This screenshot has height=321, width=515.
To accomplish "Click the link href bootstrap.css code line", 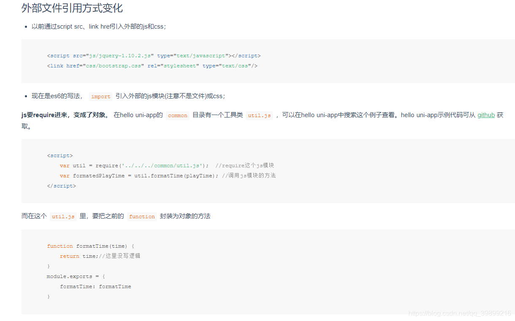I will [152, 66].
